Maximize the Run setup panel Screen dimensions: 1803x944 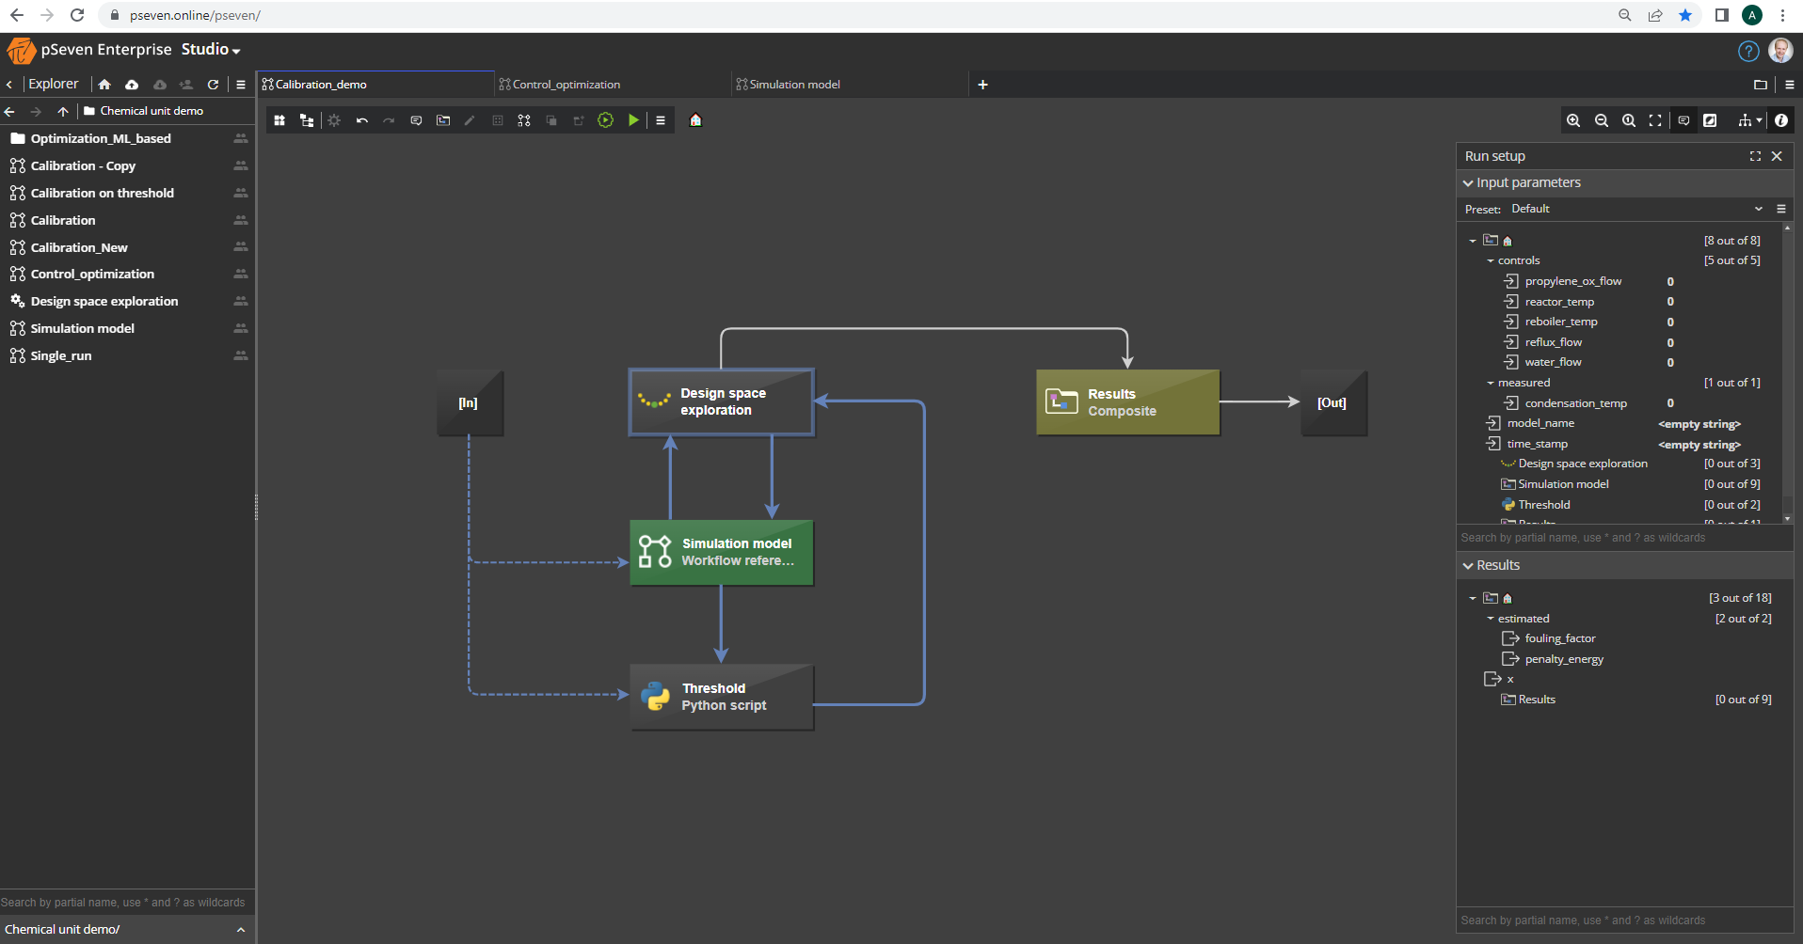pyautogui.click(x=1755, y=156)
